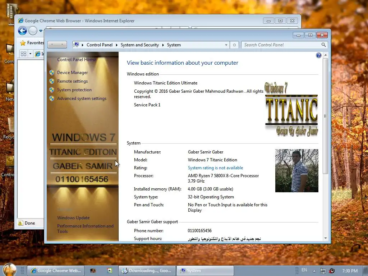Click the IE logo in the browser title bar

pyautogui.click(x=21, y=20)
